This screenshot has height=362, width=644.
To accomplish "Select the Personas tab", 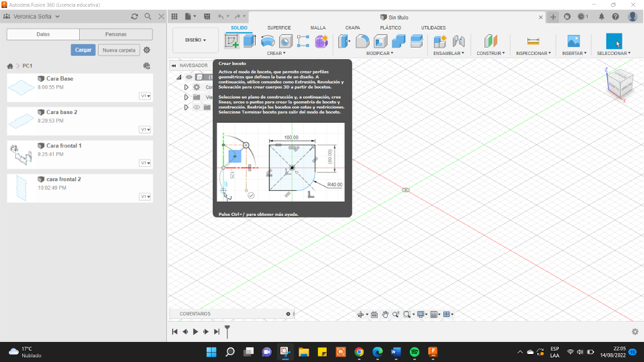I will point(116,34).
